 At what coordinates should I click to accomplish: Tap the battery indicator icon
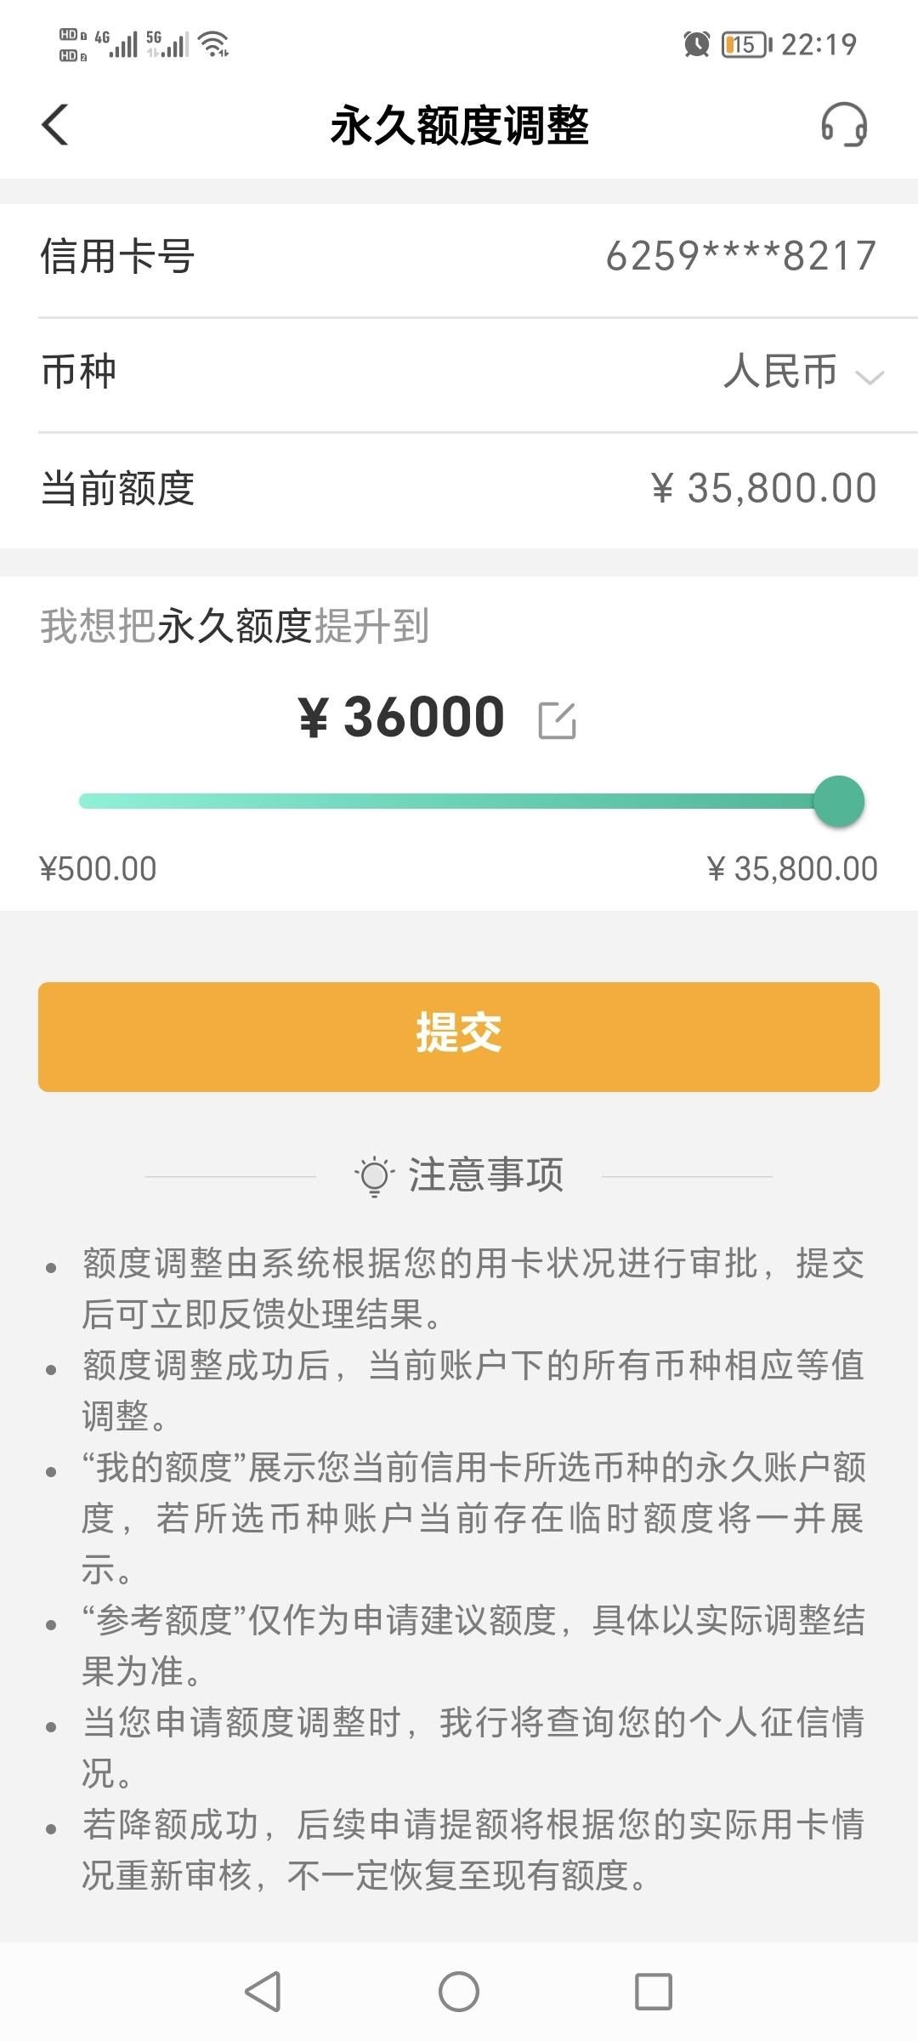coord(746,44)
